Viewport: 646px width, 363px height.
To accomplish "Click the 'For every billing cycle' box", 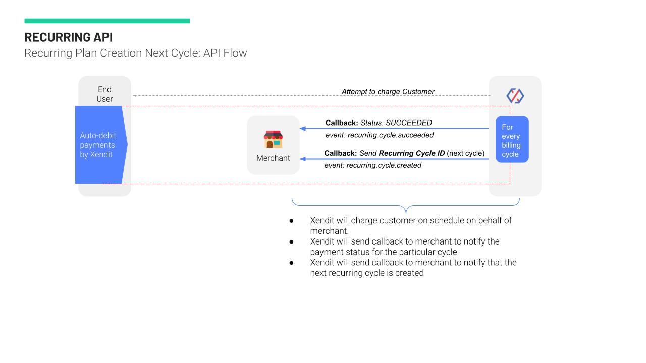I will pyautogui.click(x=512, y=140).
